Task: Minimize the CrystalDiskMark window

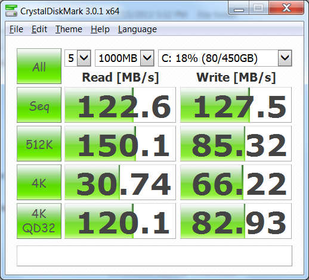Action: (239, 8)
